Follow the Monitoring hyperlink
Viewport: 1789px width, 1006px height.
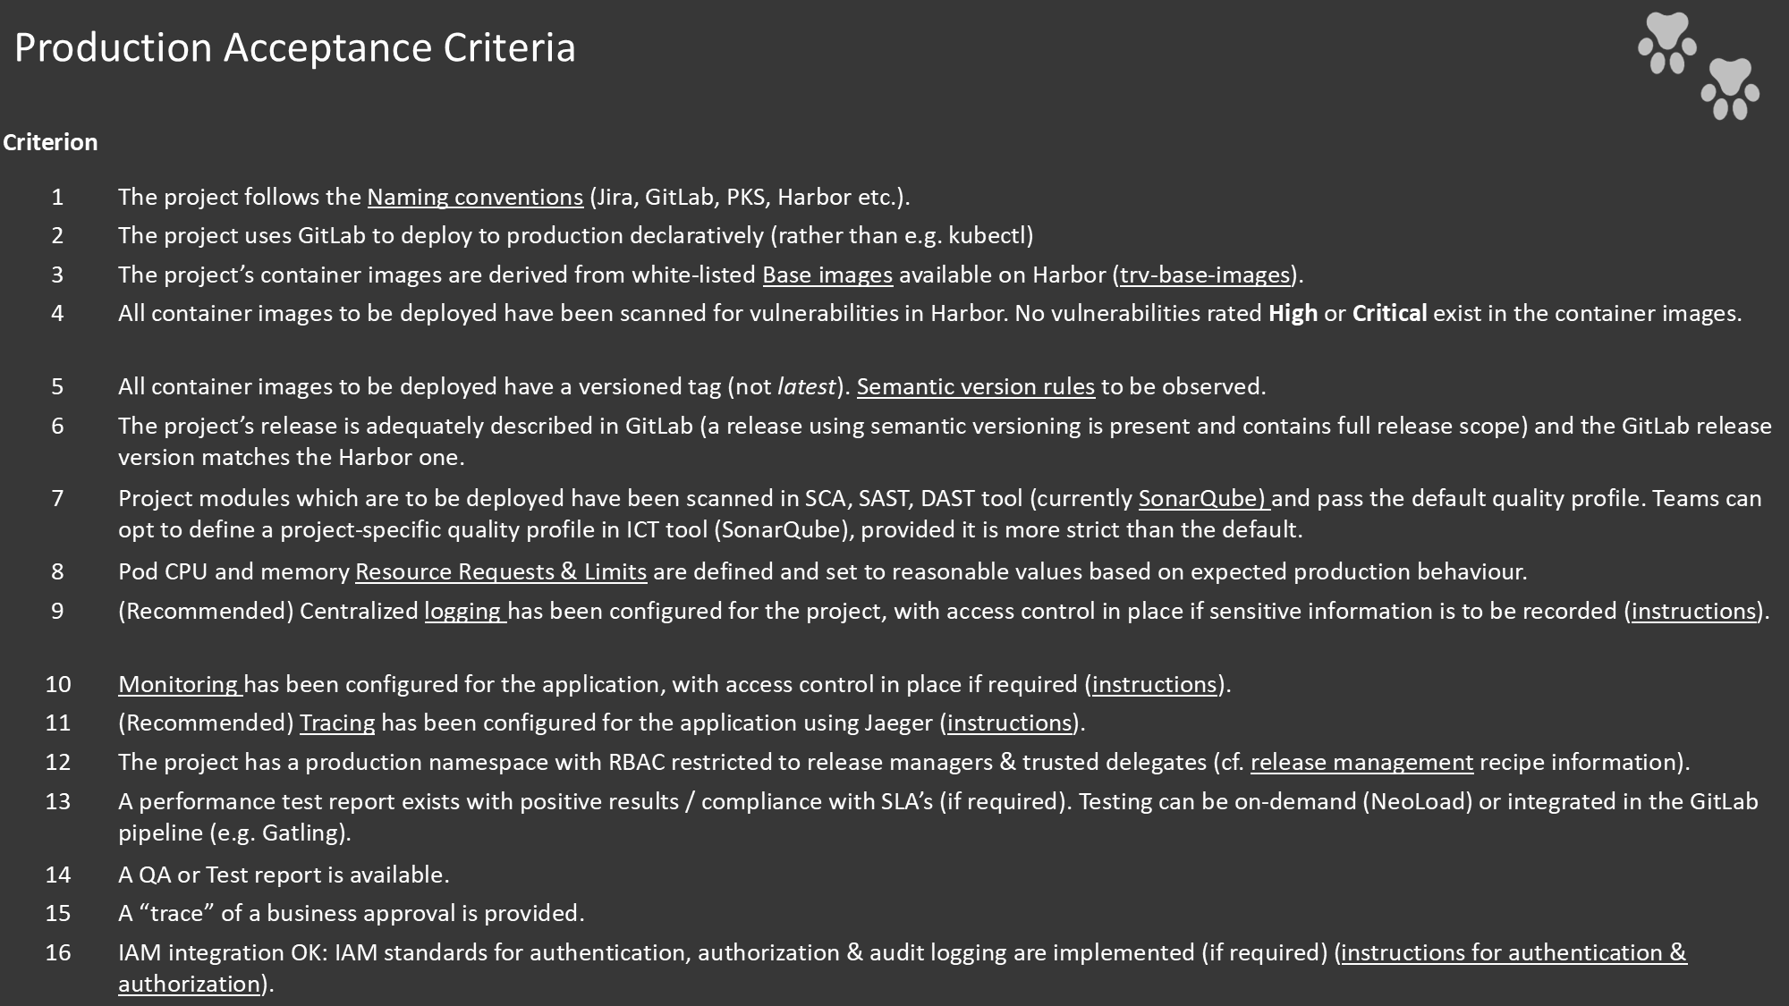point(180,684)
